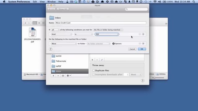This screenshot has width=198, height=111.
Task: Switch Finder window to column view
Action: [x=43, y=23]
